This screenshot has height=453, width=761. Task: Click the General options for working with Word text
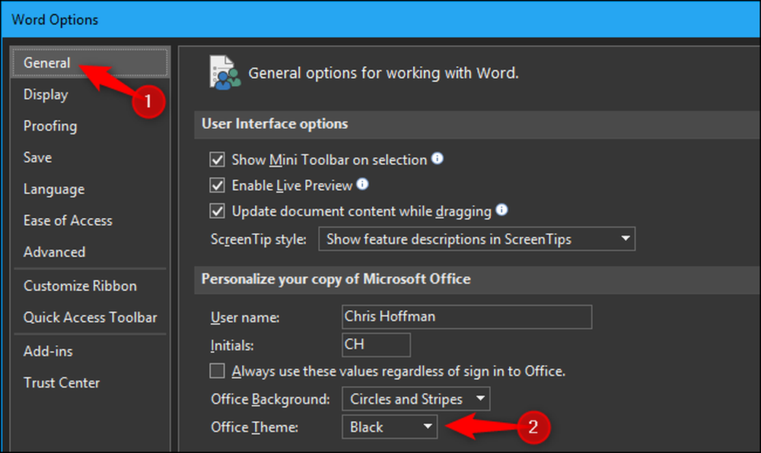coord(384,73)
